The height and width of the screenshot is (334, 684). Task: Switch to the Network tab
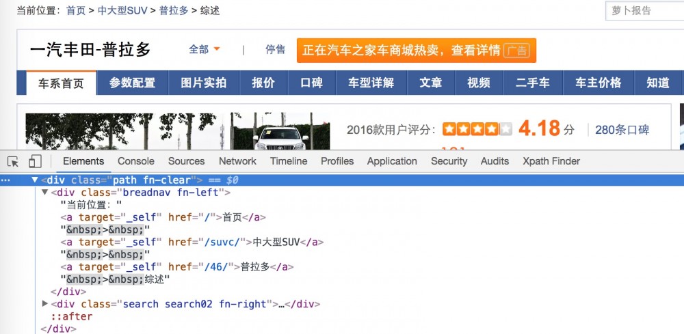click(x=238, y=161)
